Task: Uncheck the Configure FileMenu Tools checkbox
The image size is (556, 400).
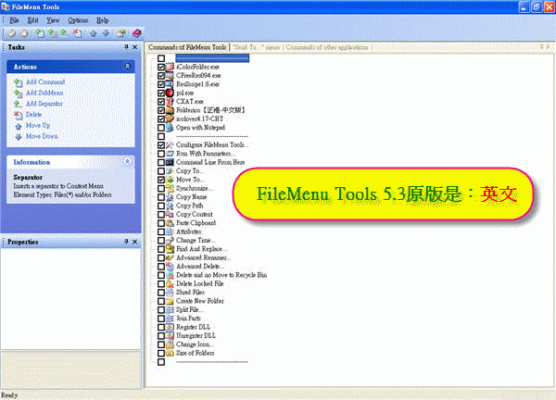Action: (x=161, y=145)
